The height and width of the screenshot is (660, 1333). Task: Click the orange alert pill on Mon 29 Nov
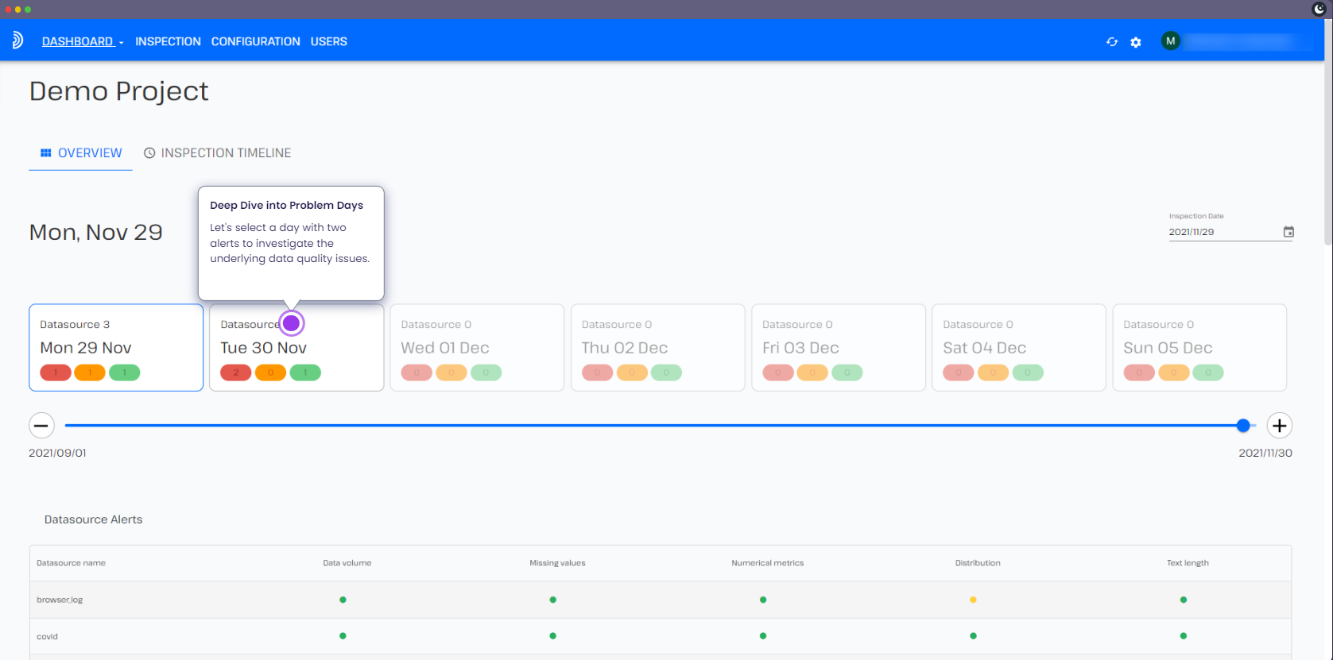tap(90, 372)
